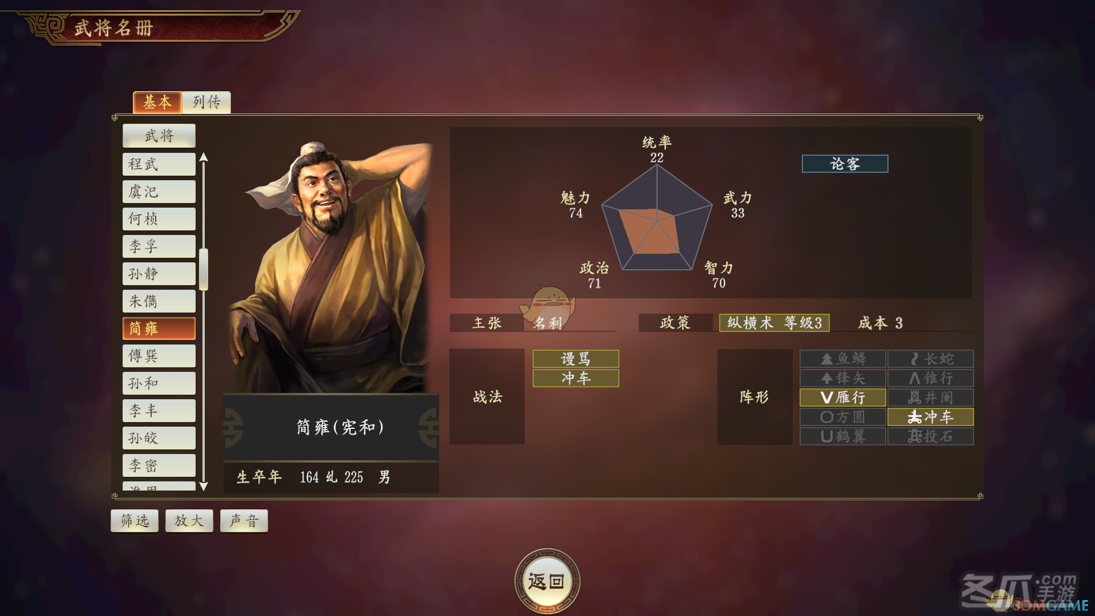Select the 锋矢 formation icon

842,378
